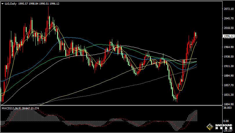Click the 1804.90 price axis label
Image resolution: width=235 pixels, height=133 pixels.
tap(229, 104)
